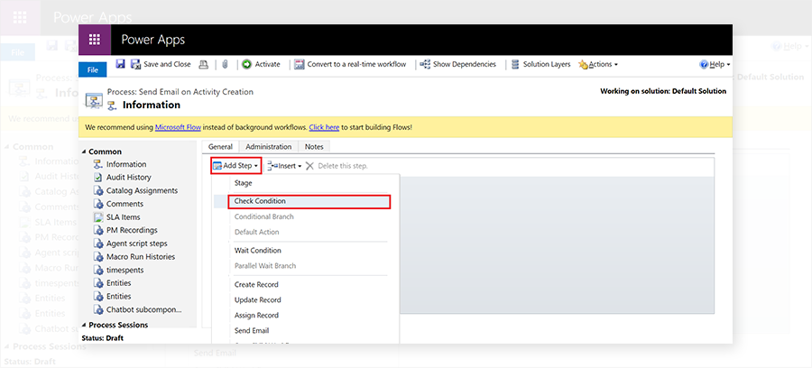Collapse the Process Sessions section
The image size is (812, 368).
coord(85,325)
